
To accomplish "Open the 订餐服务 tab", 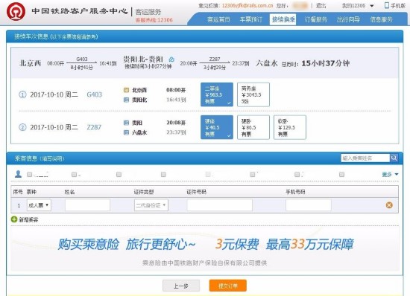I will pos(315,19).
